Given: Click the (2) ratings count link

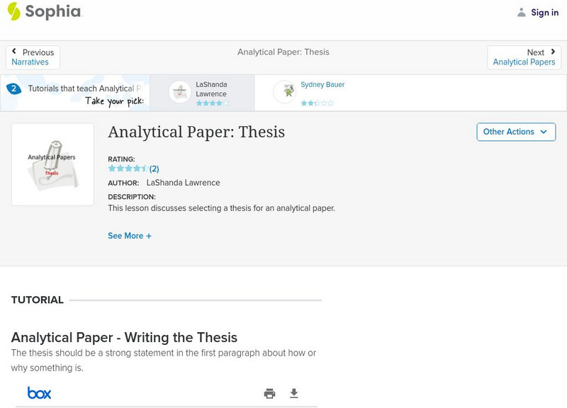Looking at the screenshot, I should point(153,169).
